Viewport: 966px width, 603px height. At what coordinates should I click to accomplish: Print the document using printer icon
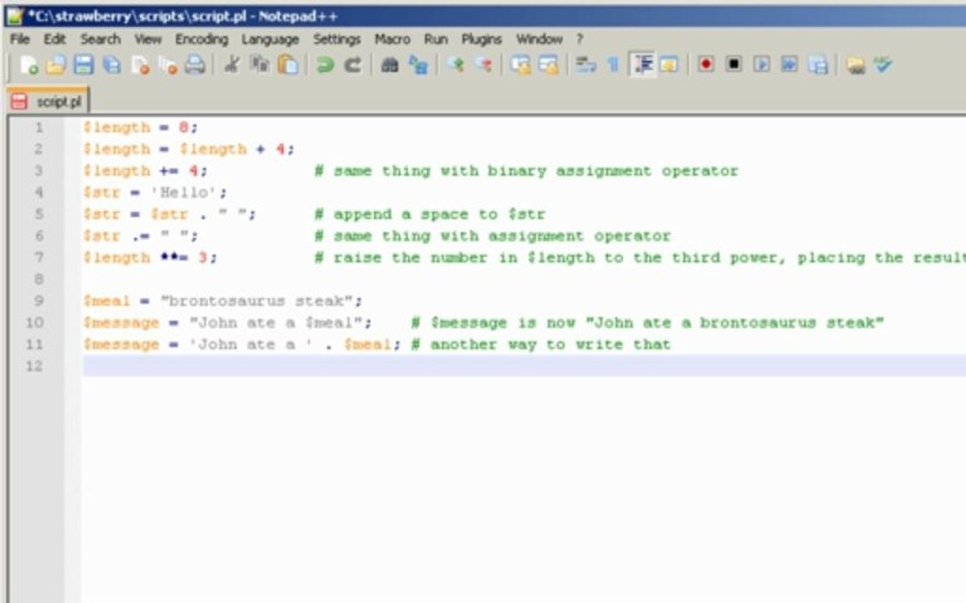click(x=195, y=64)
